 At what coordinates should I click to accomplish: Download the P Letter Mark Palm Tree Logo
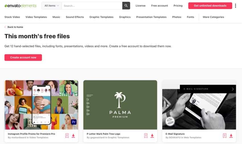[x=152, y=136]
